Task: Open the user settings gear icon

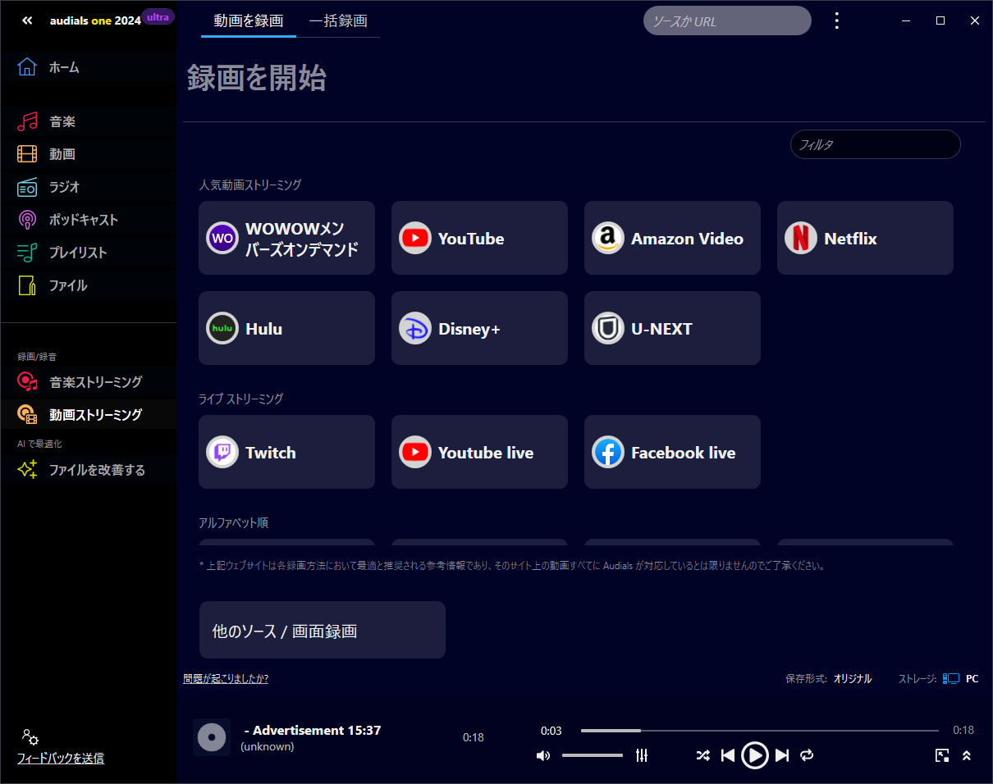Action: tap(30, 736)
